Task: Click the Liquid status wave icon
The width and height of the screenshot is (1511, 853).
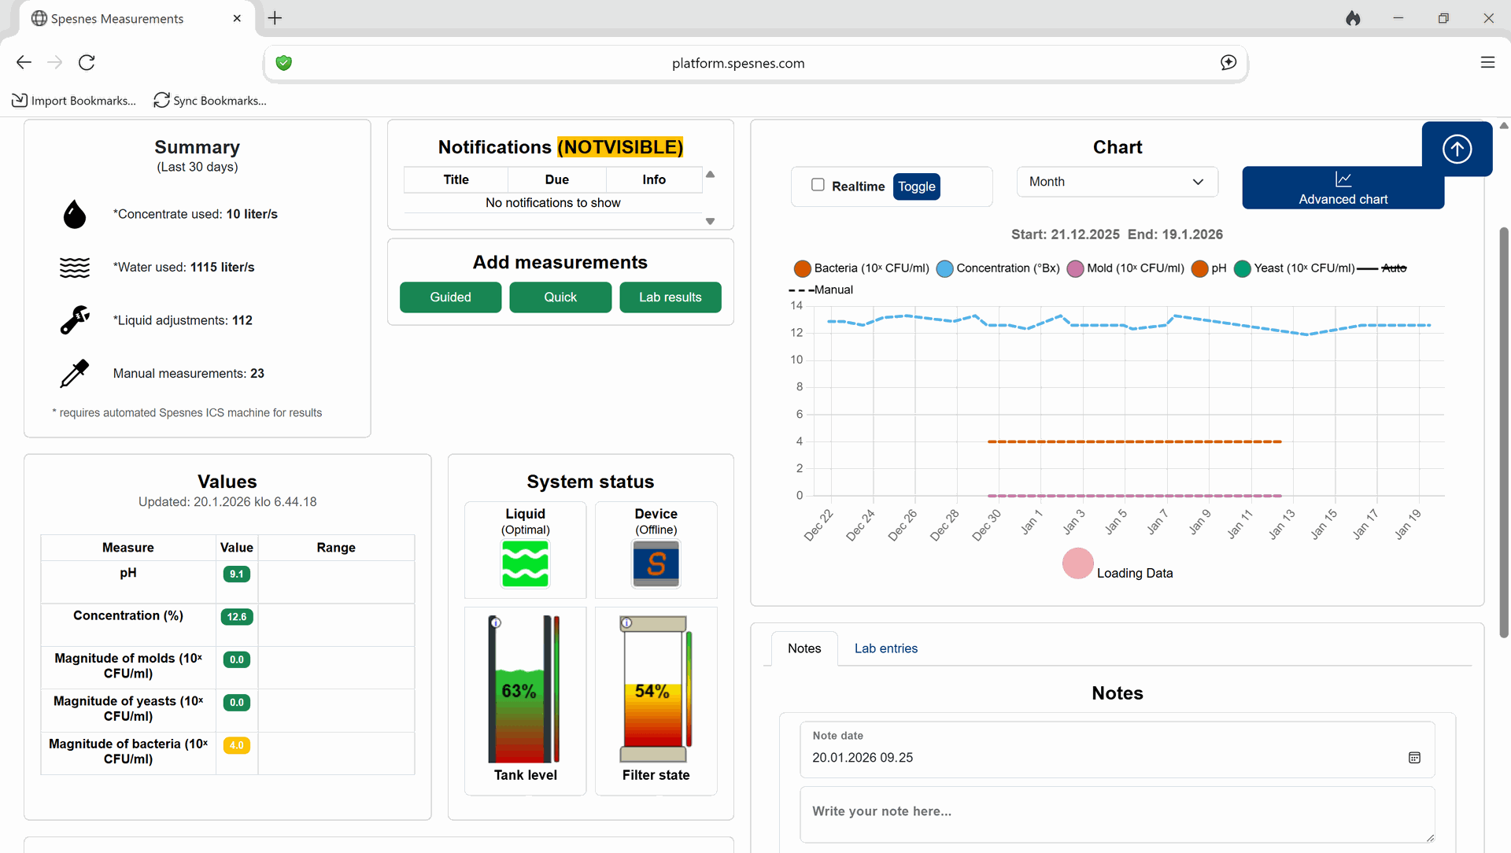Action: (x=525, y=564)
